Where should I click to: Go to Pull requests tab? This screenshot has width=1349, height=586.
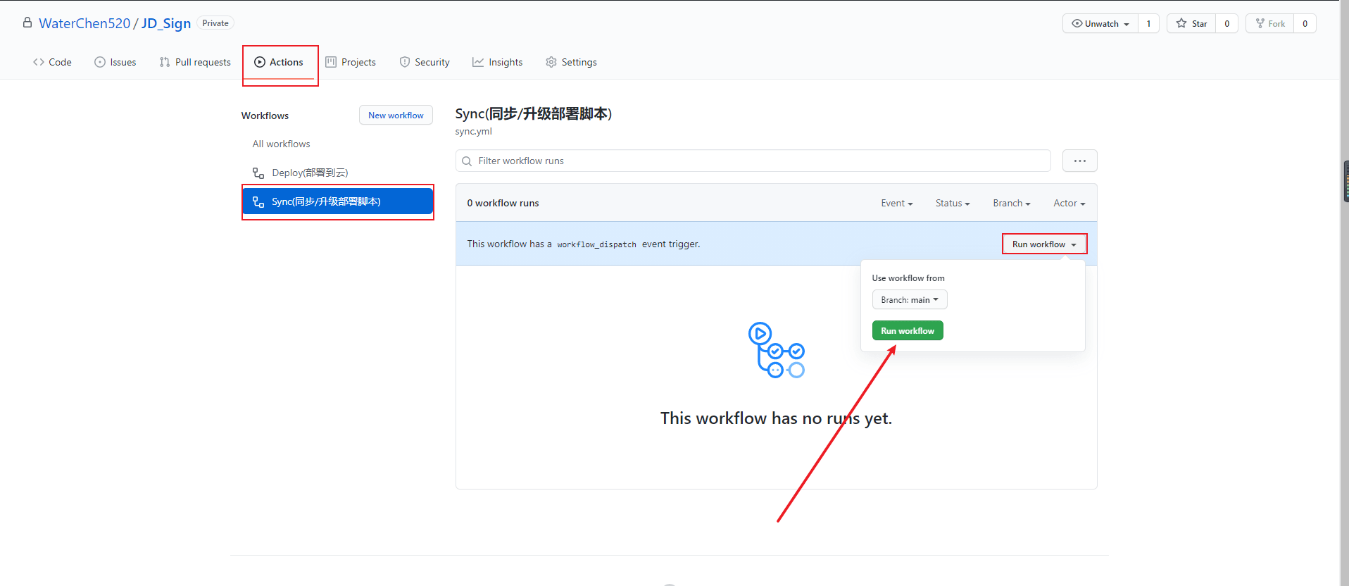[x=195, y=62]
